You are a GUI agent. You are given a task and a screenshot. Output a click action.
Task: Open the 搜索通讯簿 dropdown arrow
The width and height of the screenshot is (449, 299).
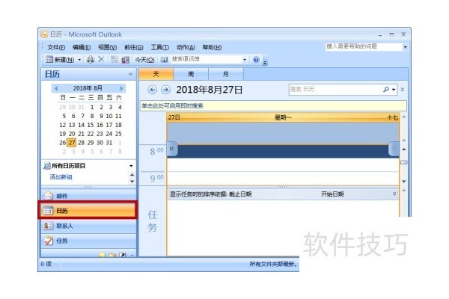245,60
